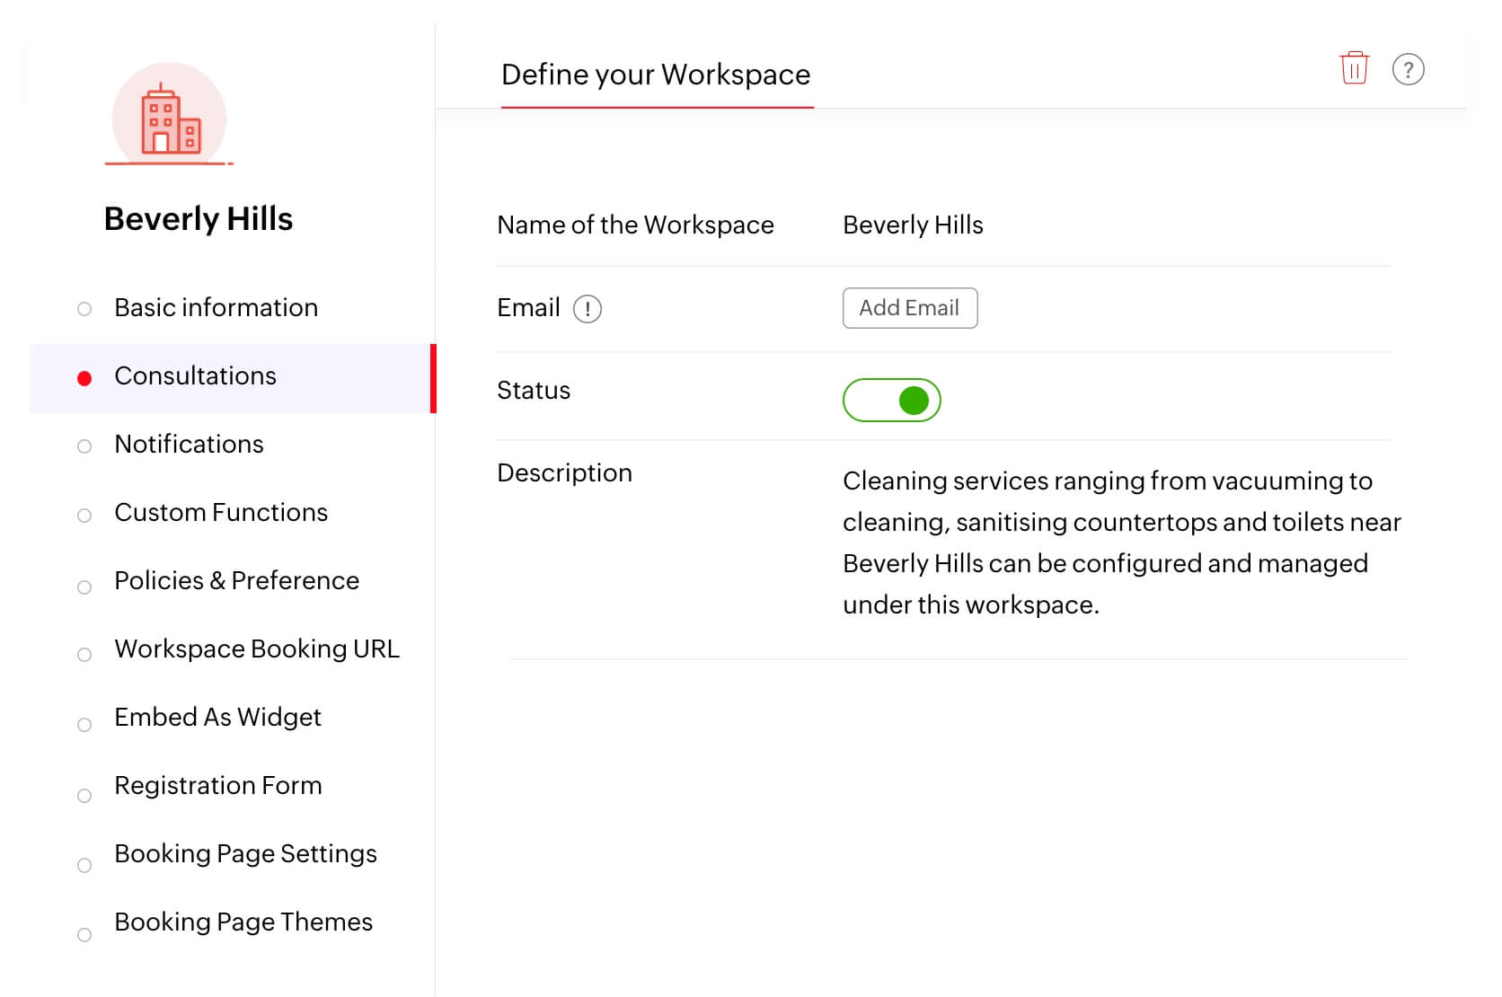Open the Embed As Widget section
The image size is (1502, 997).
pyautogui.click(x=217, y=718)
